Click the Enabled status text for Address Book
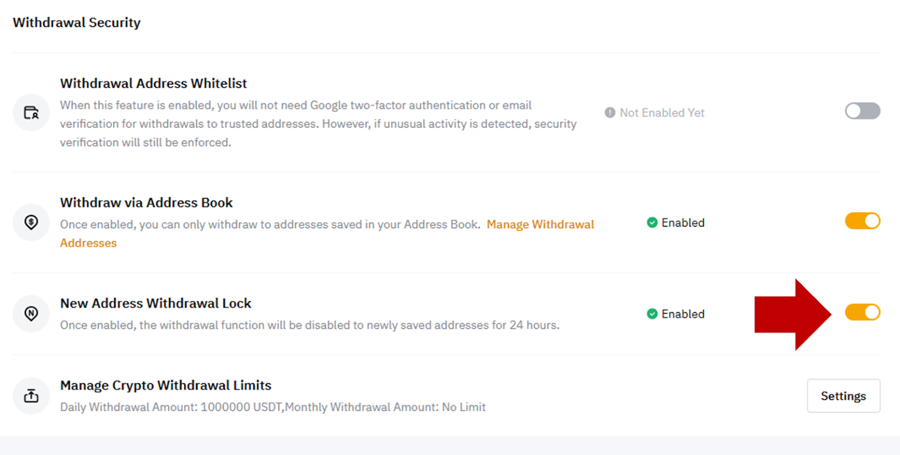This screenshot has width=900, height=455. click(x=683, y=222)
